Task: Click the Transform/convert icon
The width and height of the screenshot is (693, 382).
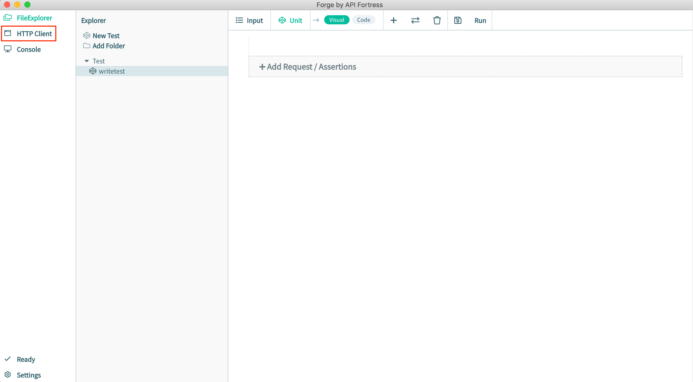Action: pos(414,20)
